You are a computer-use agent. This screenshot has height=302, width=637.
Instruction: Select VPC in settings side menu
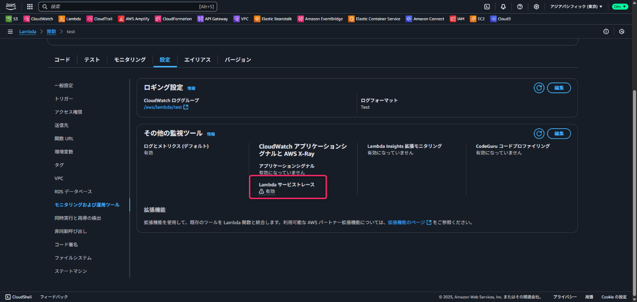[x=59, y=178]
